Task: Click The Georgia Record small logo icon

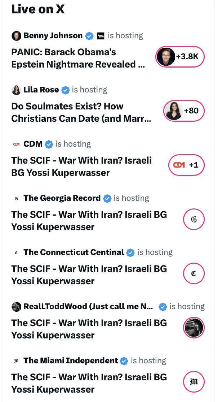Action: pos(16,198)
